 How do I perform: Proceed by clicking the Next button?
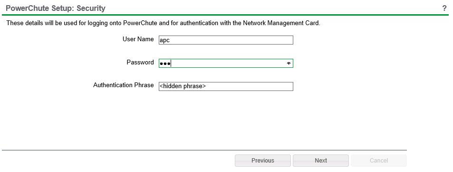321,161
